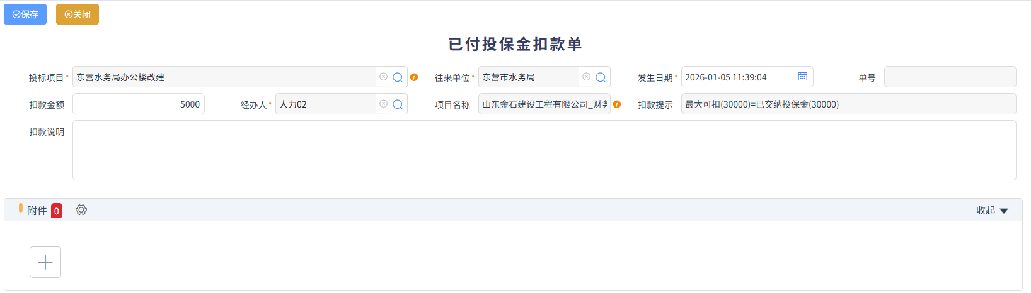Click the 扣款提示 field

[x=848, y=104]
